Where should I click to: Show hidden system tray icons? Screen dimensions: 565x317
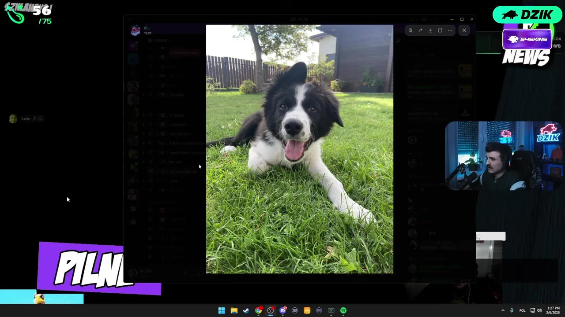click(x=503, y=310)
